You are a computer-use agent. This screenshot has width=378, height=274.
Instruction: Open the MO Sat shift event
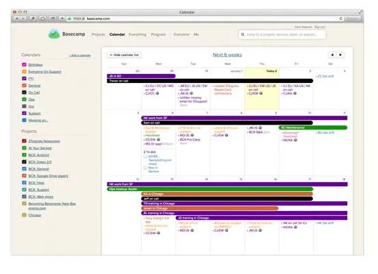point(325,133)
